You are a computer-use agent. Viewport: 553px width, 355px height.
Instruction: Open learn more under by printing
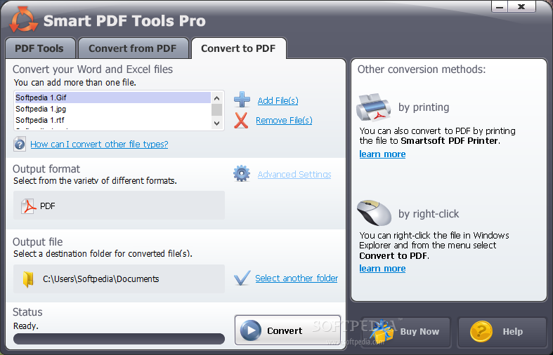(x=382, y=154)
